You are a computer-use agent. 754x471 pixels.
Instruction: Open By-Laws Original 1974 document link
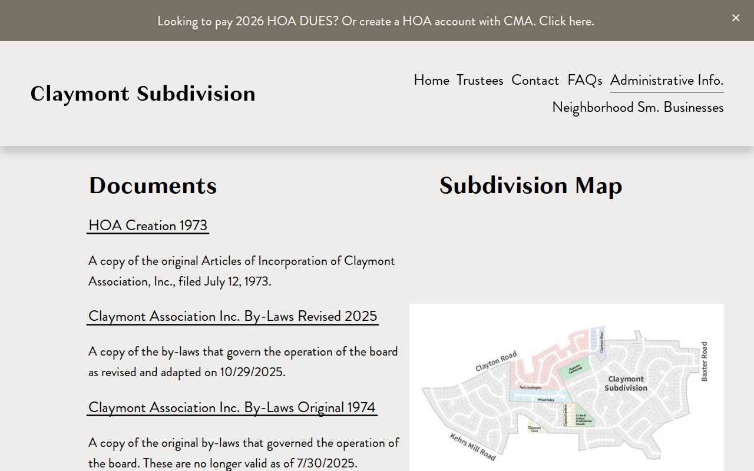(232, 407)
